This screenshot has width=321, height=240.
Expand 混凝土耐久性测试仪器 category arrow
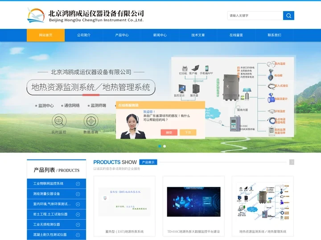(x=78, y=235)
